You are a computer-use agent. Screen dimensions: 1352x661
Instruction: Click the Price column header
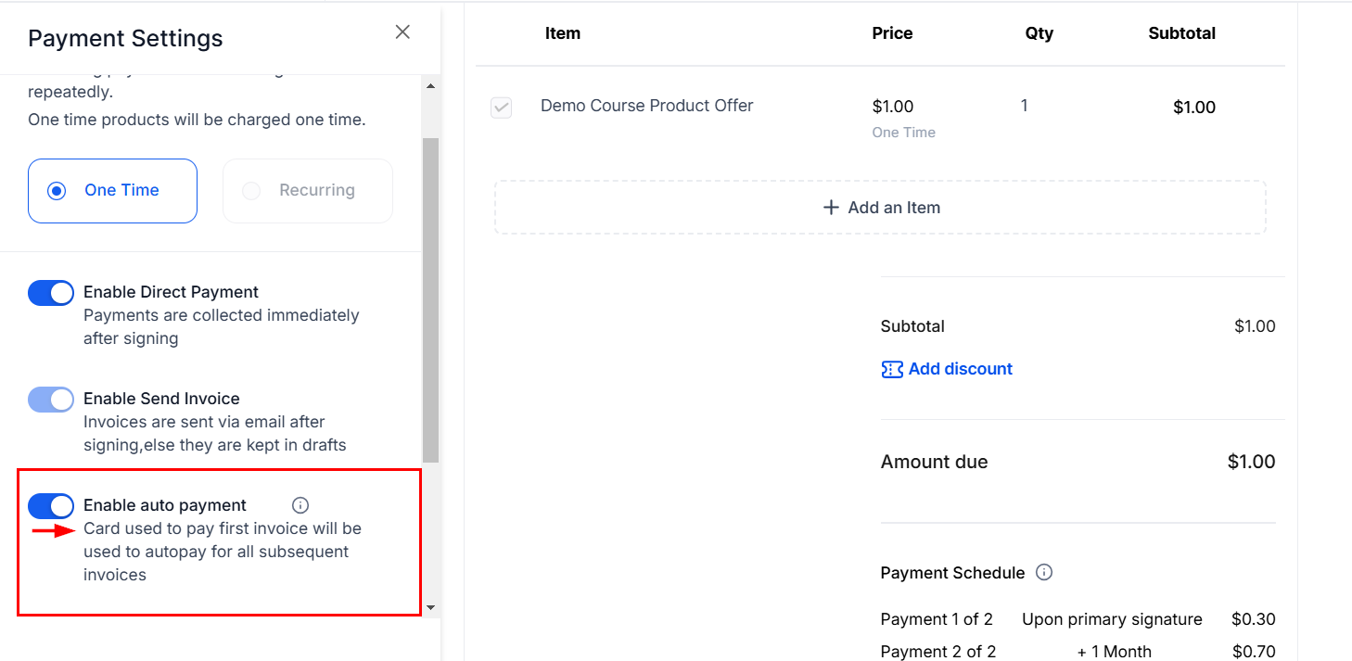point(892,33)
